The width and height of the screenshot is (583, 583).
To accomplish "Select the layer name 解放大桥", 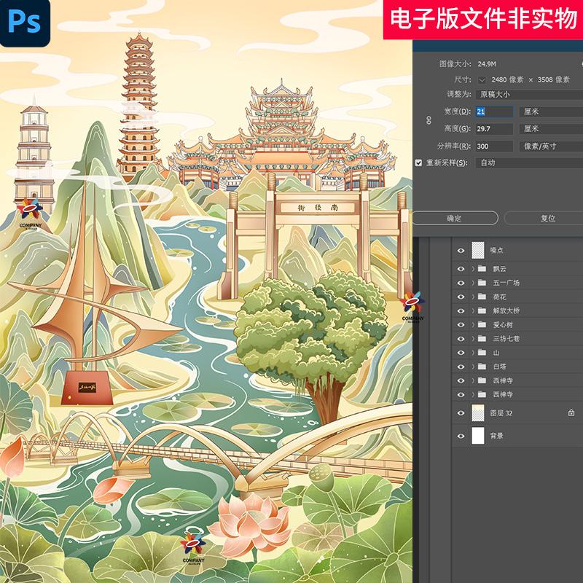I will pyautogui.click(x=506, y=311).
